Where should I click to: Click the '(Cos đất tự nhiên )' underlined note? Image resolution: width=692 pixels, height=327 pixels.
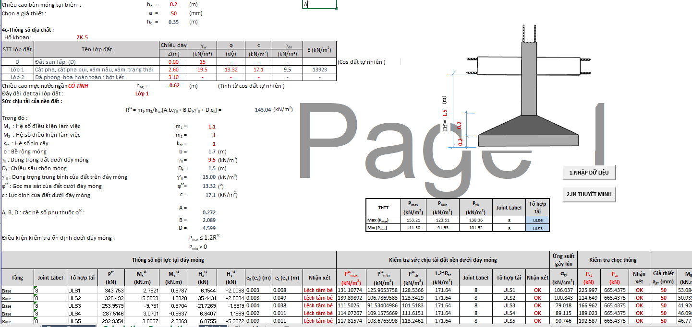(x=362, y=62)
